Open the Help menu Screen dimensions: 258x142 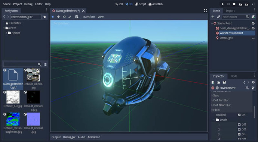[48, 4]
